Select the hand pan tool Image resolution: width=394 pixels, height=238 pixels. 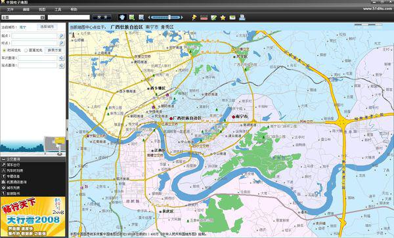tap(122, 17)
